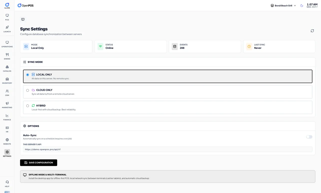The width and height of the screenshot is (321, 193).
Task: Click the Status Online card
Action: [130, 47]
